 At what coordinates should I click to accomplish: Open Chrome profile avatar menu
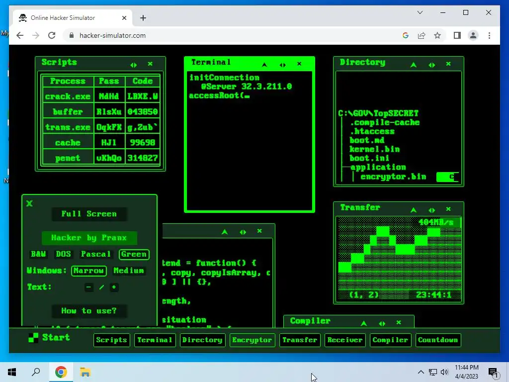[x=473, y=35]
